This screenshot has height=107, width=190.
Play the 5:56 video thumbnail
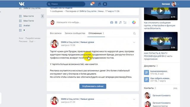[161, 41]
